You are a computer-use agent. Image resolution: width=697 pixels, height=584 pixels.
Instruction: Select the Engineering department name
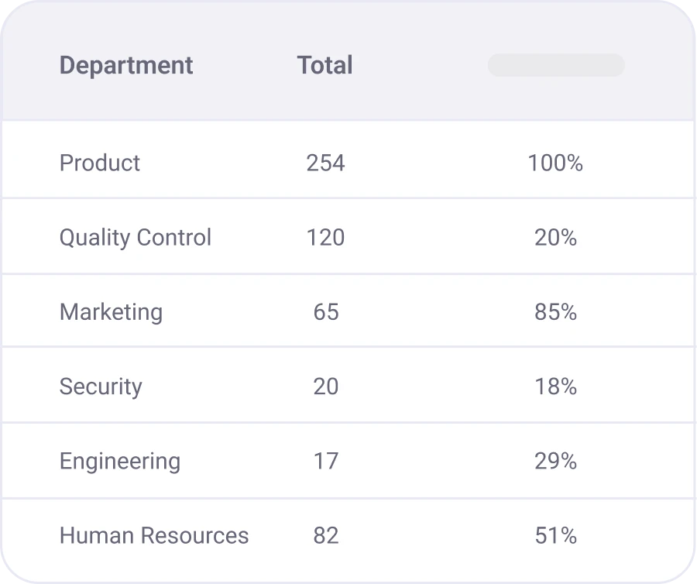[x=120, y=461]
